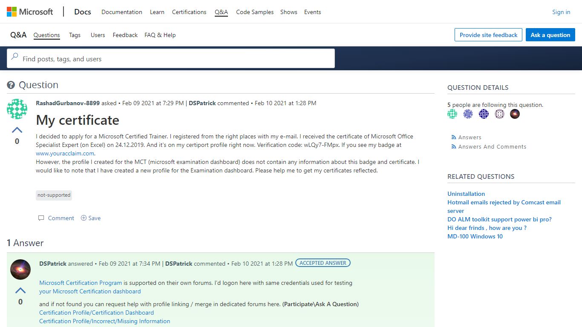The height and width of the screenshot is (327, 582).
Task: Open RashadGurbanov-8899's avatar next to the question
Action: click(x=17, y=109)
